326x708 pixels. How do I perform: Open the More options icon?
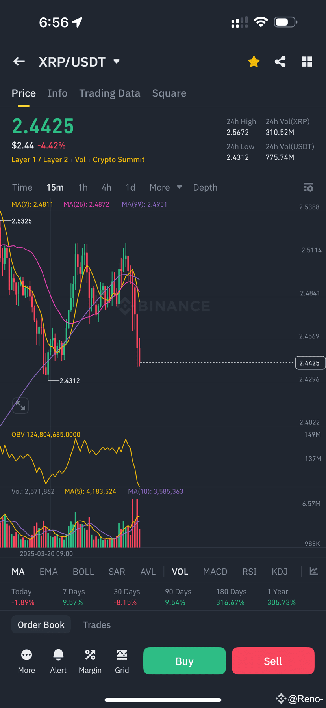pos(26,661)
